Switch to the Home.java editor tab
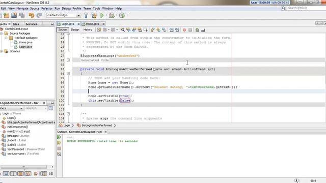Image resolution: width=326 pixels, height=183 pixels. [92, 24]
